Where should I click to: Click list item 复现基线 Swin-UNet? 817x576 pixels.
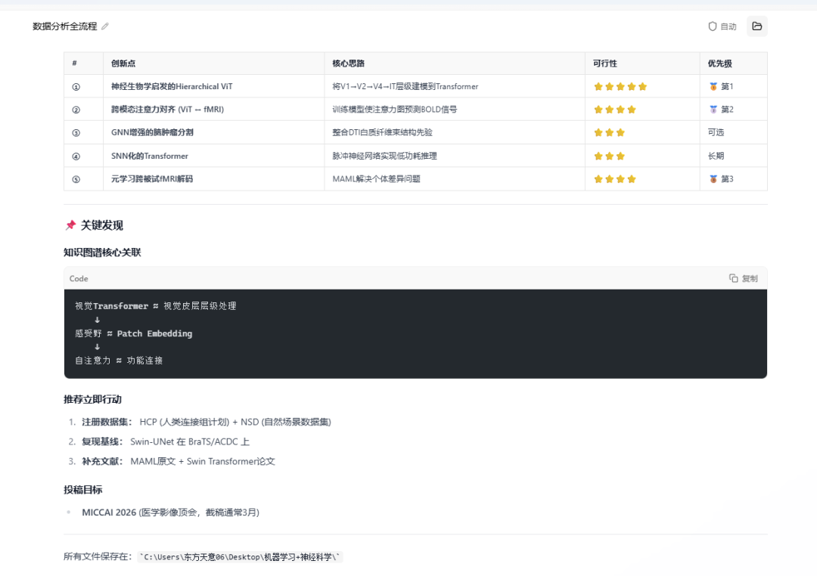166,441
